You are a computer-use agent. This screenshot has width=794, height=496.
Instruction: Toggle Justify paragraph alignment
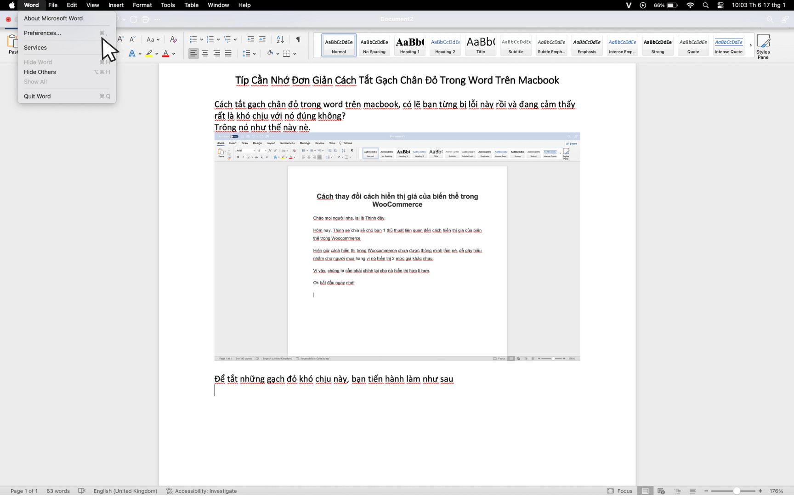coord(228,54)
